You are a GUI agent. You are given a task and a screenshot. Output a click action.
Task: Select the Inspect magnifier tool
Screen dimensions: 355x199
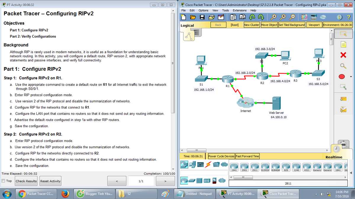point(343,66)
